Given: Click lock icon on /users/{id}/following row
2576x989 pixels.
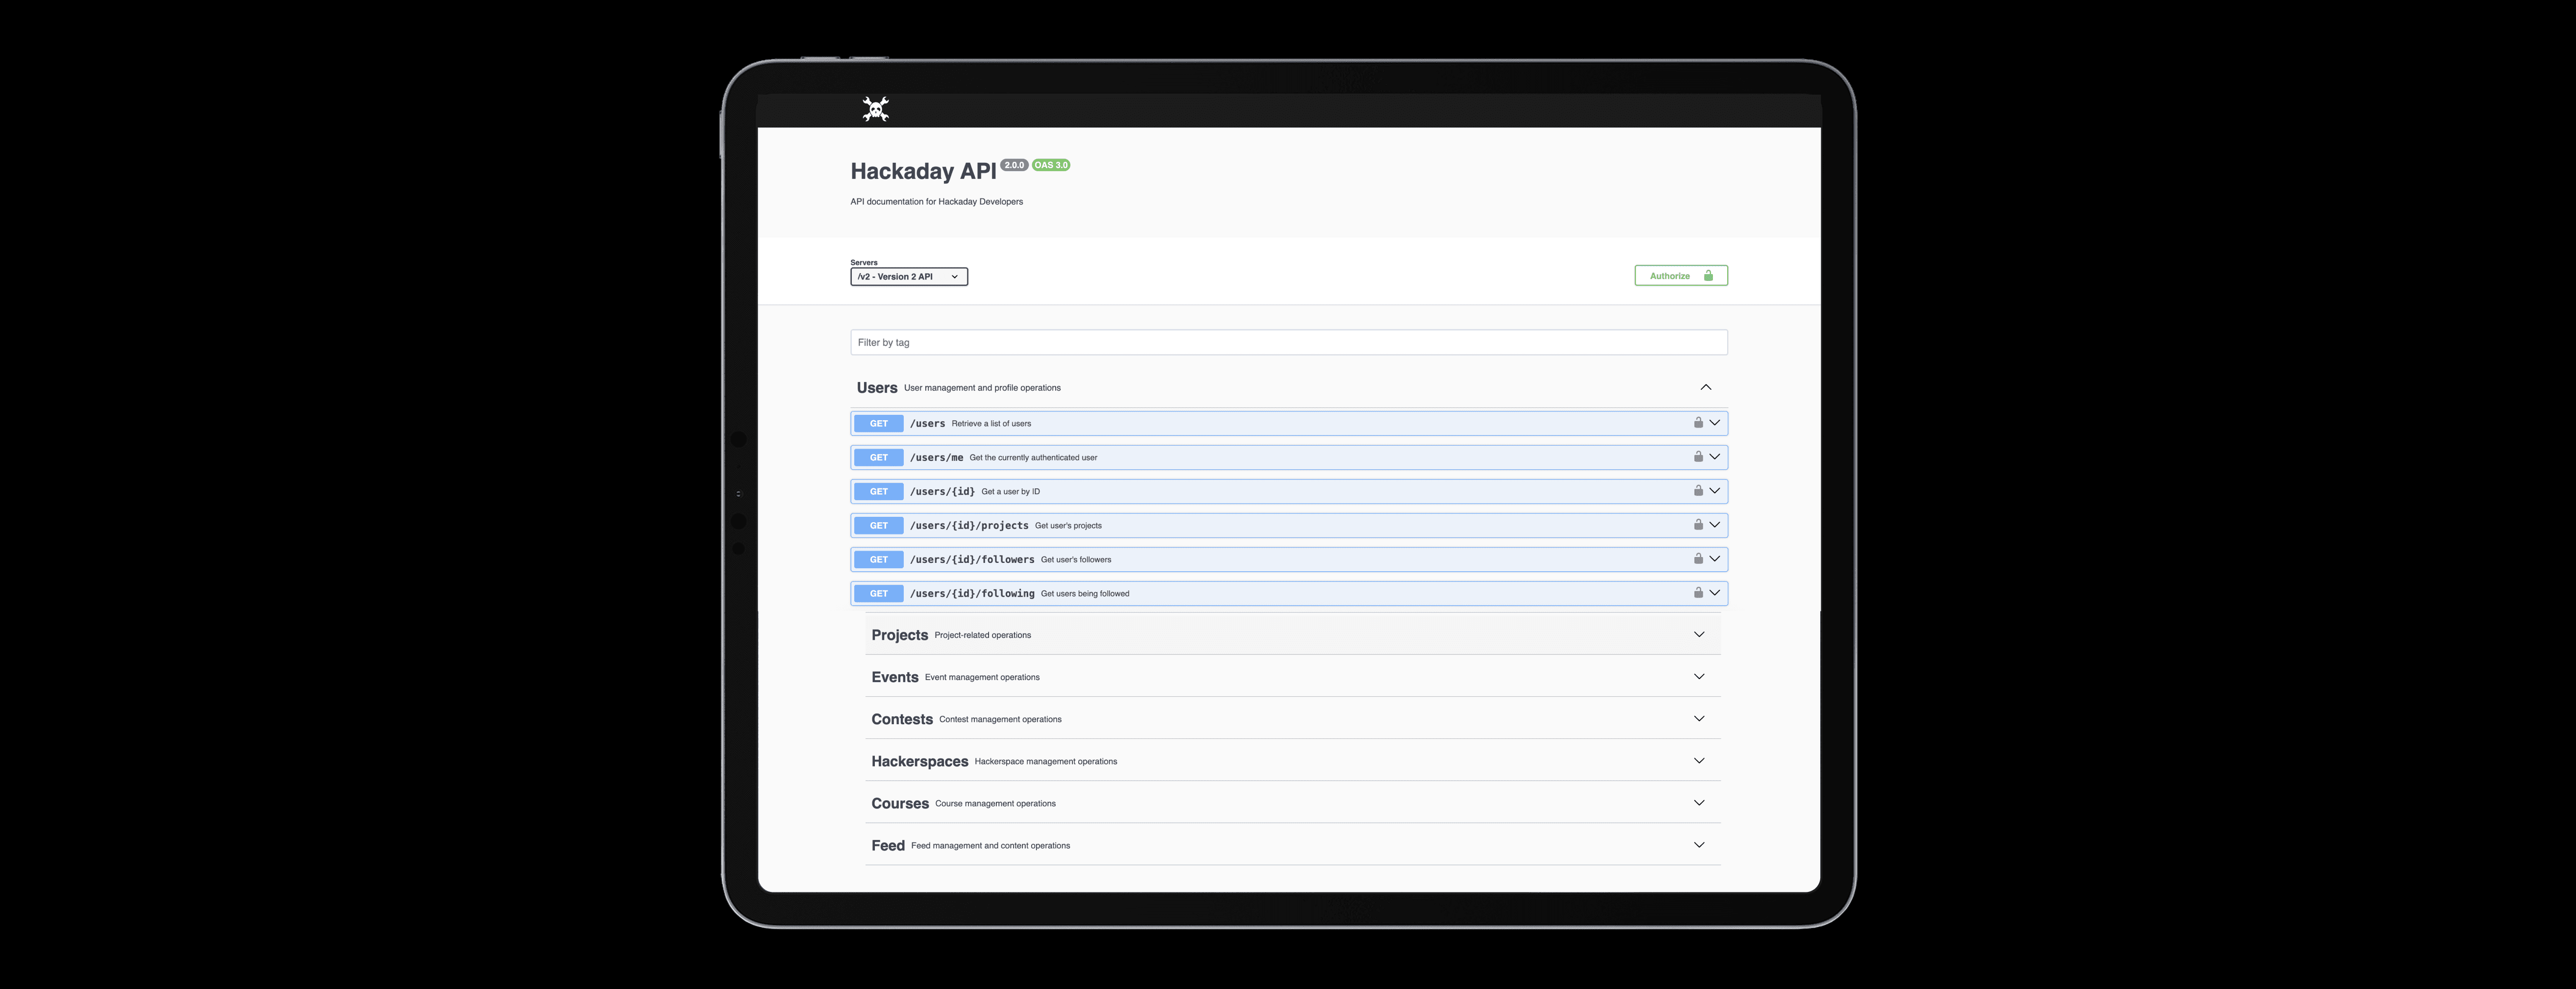Looking at the screenshot, I should click(1698, 593).
